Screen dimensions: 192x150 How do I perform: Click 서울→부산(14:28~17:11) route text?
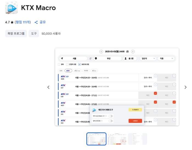[86, 95]
